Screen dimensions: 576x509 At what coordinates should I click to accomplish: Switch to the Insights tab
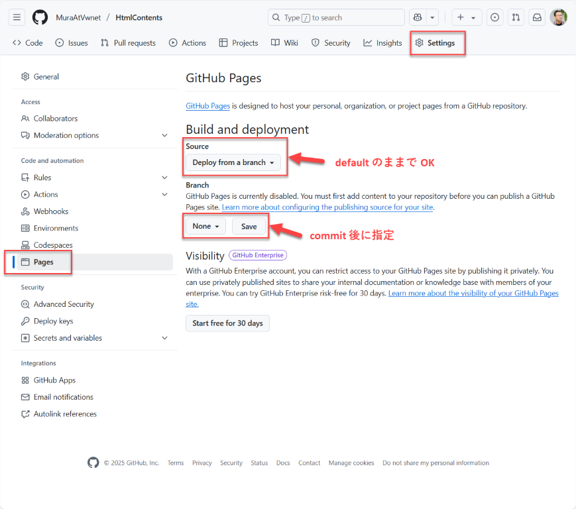382,43
